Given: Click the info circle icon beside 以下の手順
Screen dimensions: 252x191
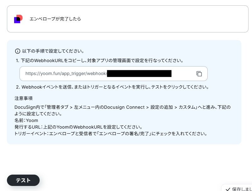Looking at the screenshot, I should click(18, 51).
